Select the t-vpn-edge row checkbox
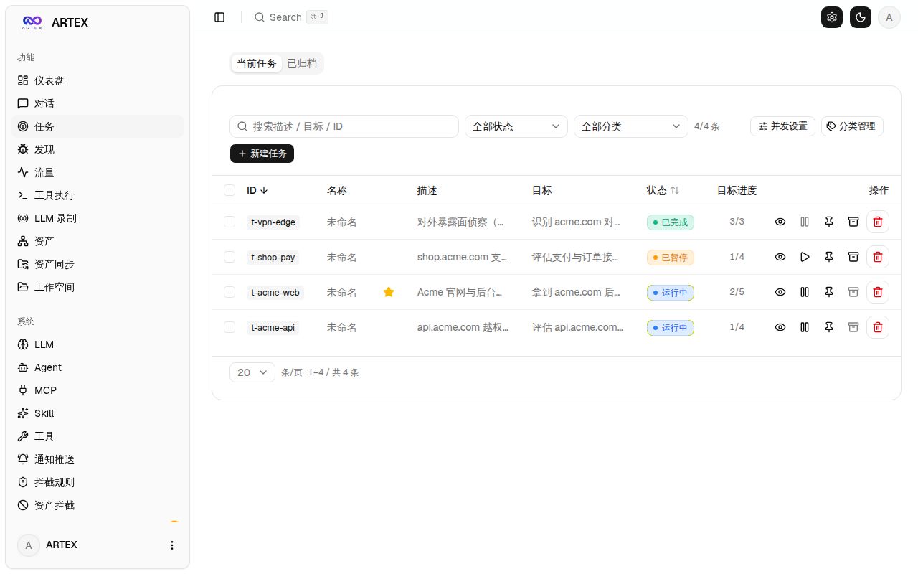918x574 pixels. (229, 222)
